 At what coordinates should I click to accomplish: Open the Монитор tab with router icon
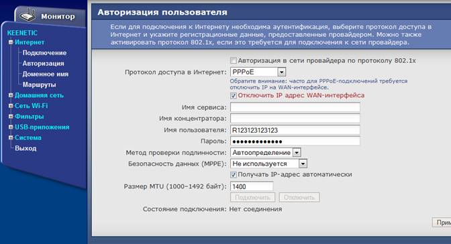50,16
